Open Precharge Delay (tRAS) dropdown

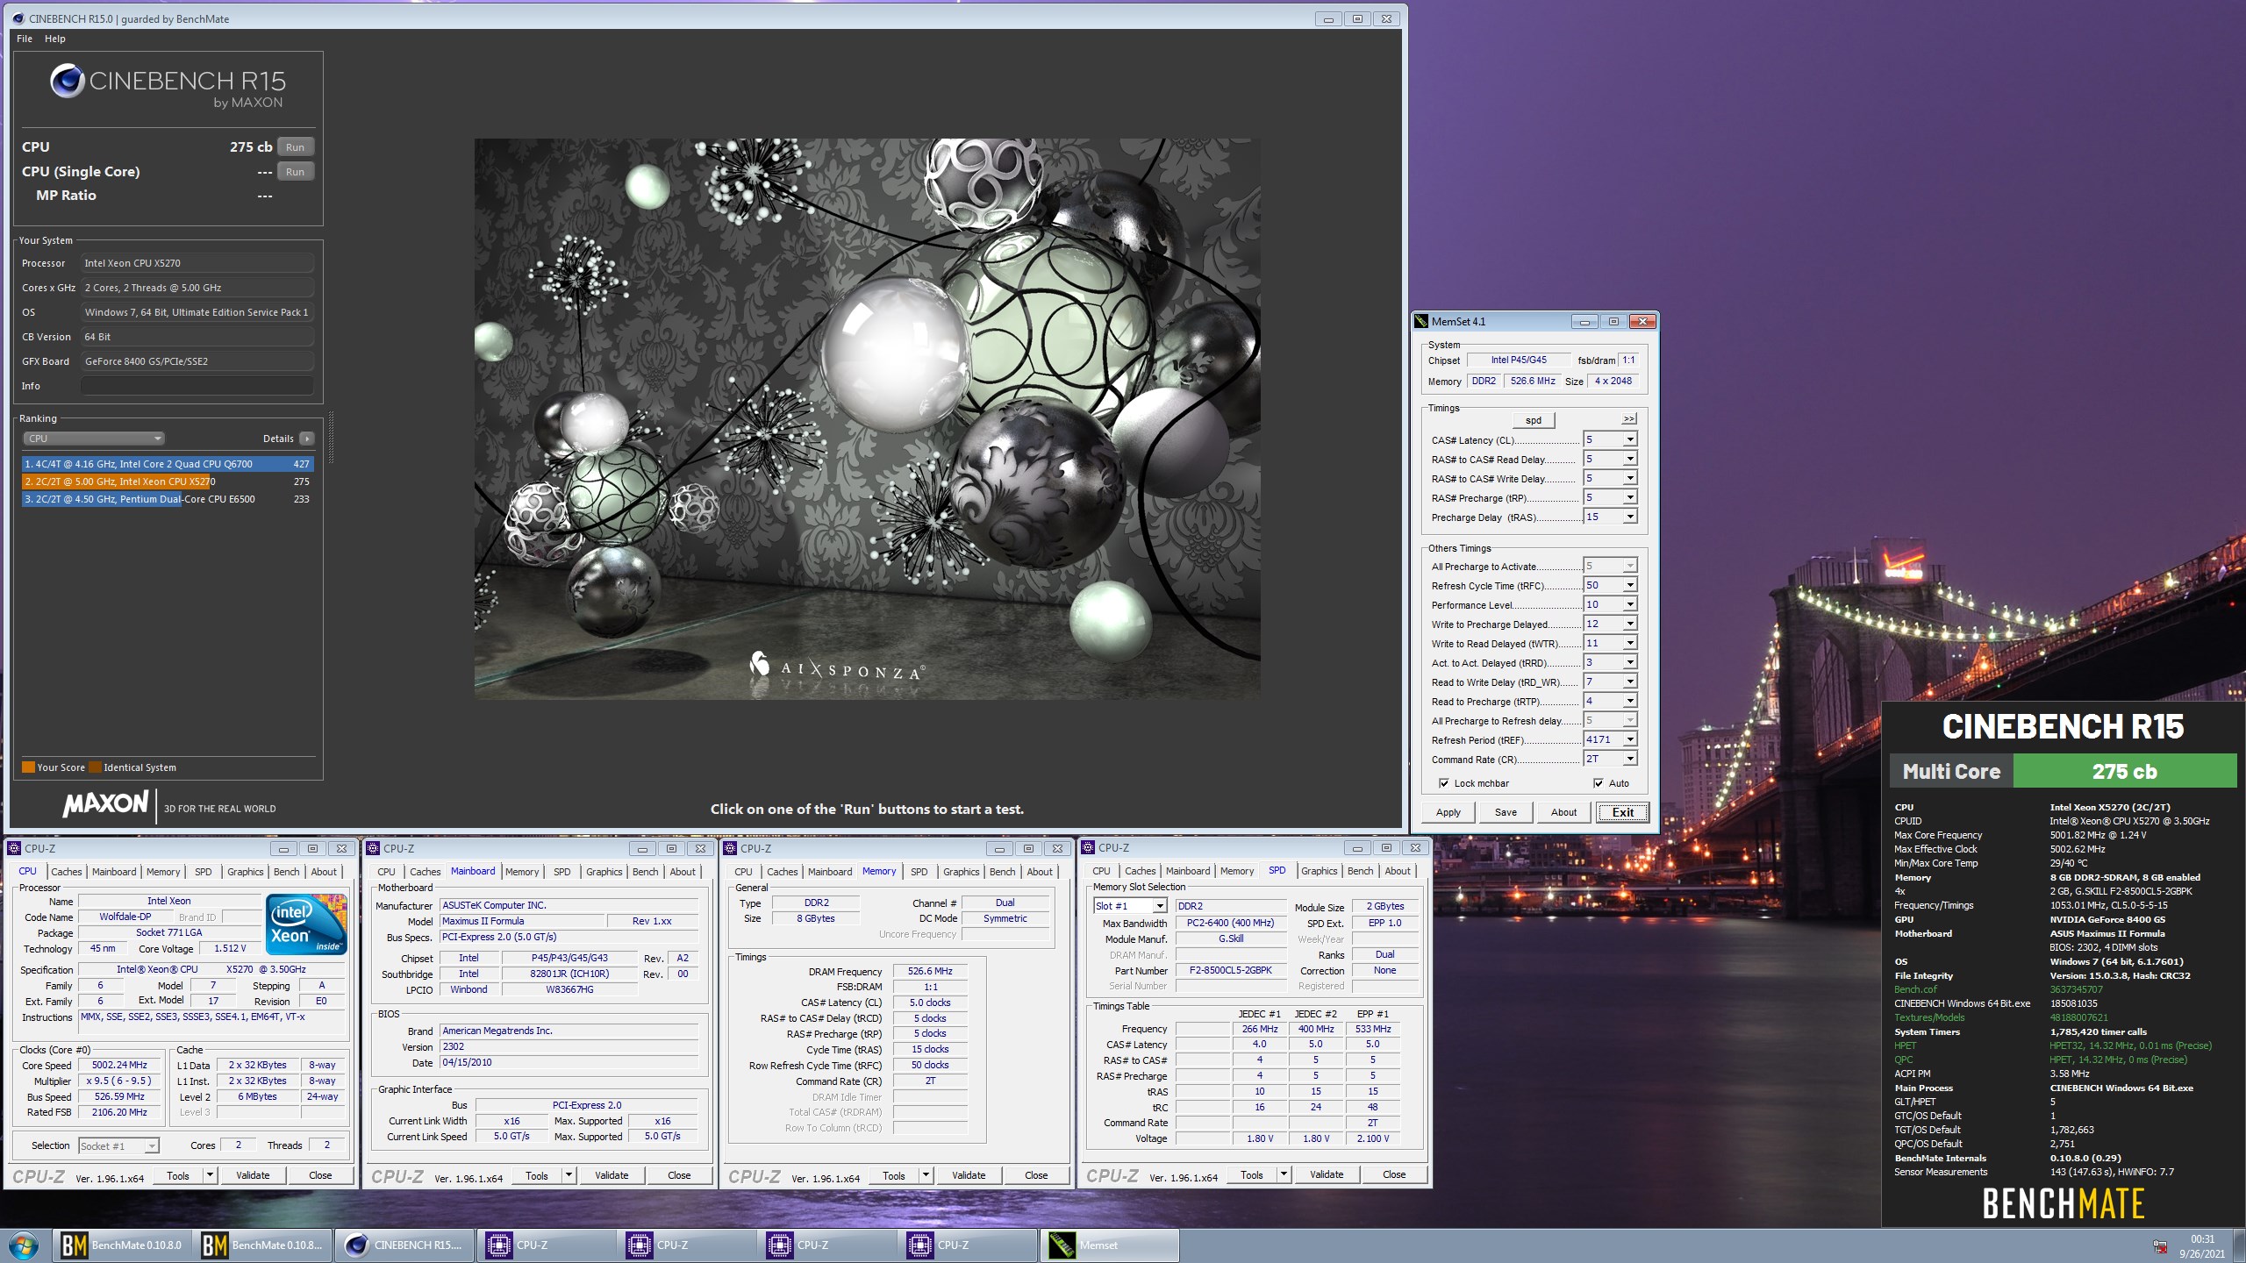click(1629, 517)
